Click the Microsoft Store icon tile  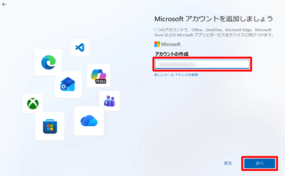click(x=50, y=126)
